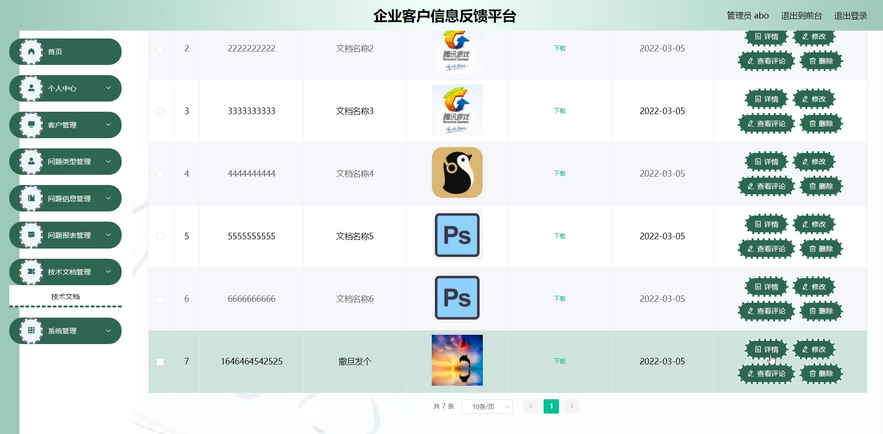Go to the previous page arrow
Screen dimensions: 883x434
coord(531,406)
